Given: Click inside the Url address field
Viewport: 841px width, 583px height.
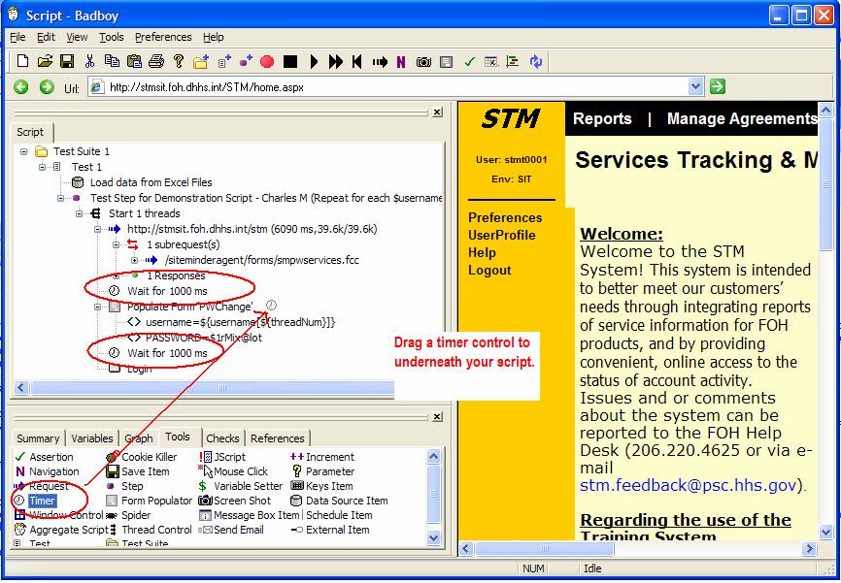Looking at the screenshot, I should pyautogui.click(x=388, y=87).
